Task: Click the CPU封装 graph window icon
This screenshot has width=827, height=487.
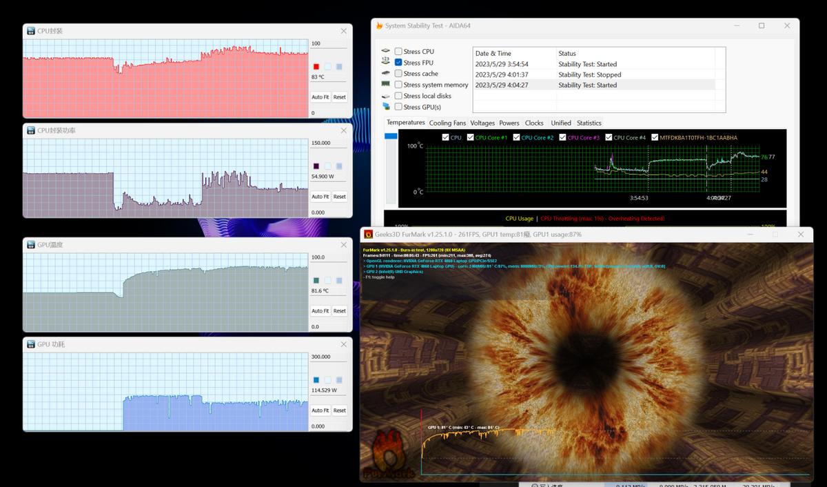Action: tap(30, 31)
